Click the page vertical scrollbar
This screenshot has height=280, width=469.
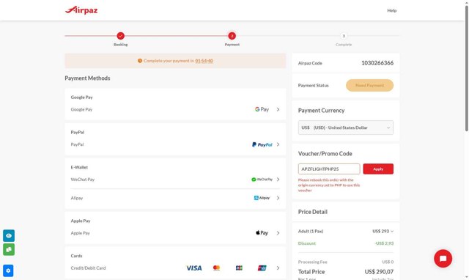coord(466,68)
